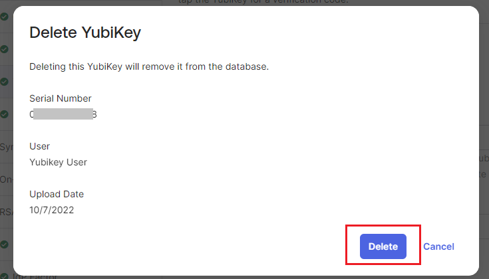Click the Serial Number label
Viewport: 489px width, 279px height.
[61, 98]
